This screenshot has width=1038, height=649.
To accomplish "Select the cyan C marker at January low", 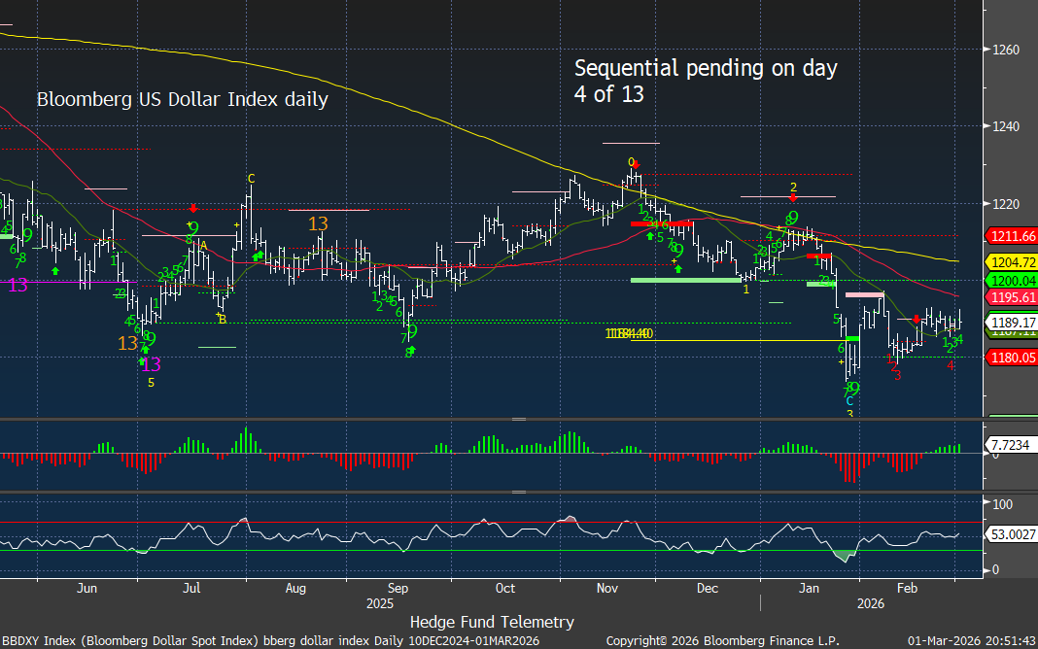I will coord(849,400).
